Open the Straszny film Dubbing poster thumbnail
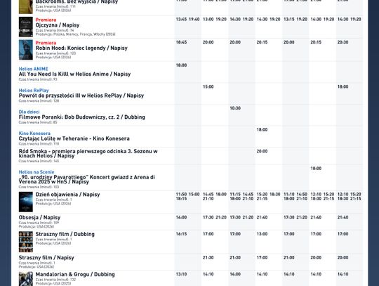The height and width of the screenshot is (286, 379). click(x=26, y=242)
